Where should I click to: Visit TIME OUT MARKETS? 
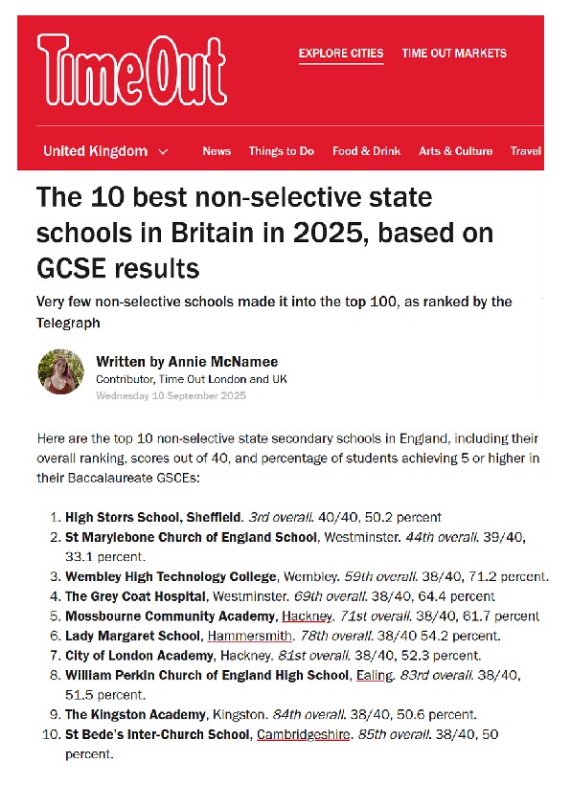click(454, 54)
